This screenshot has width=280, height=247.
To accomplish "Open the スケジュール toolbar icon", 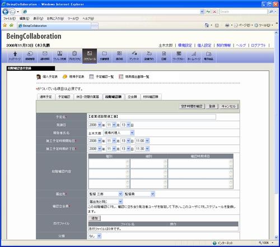I will point(90,56).
